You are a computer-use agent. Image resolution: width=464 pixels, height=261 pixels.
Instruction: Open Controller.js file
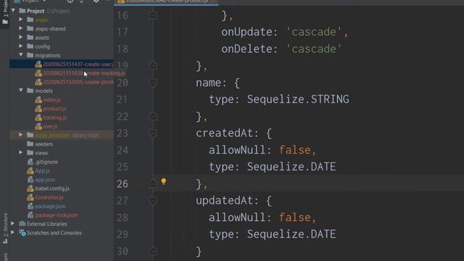click(49, 197)
